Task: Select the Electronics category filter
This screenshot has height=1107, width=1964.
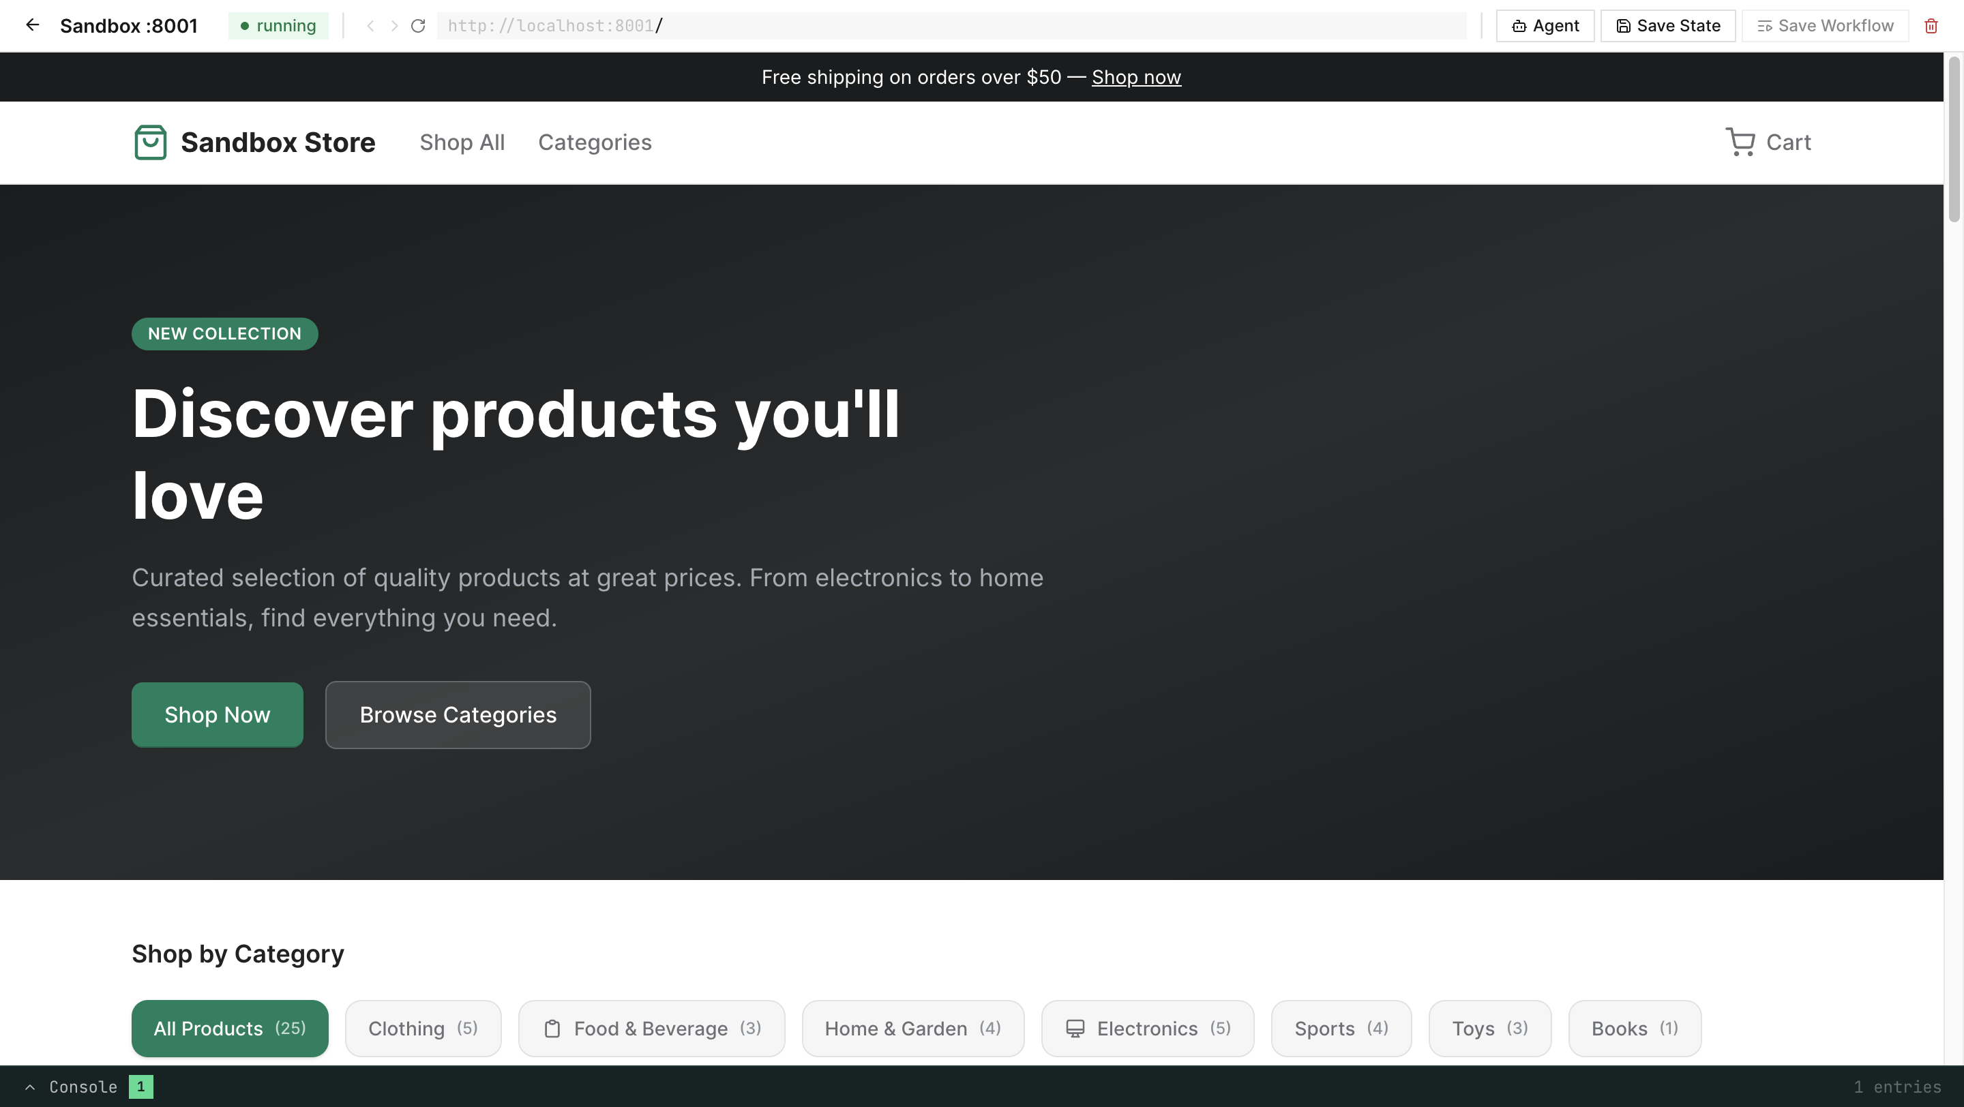Action: coord(1148,1029)
